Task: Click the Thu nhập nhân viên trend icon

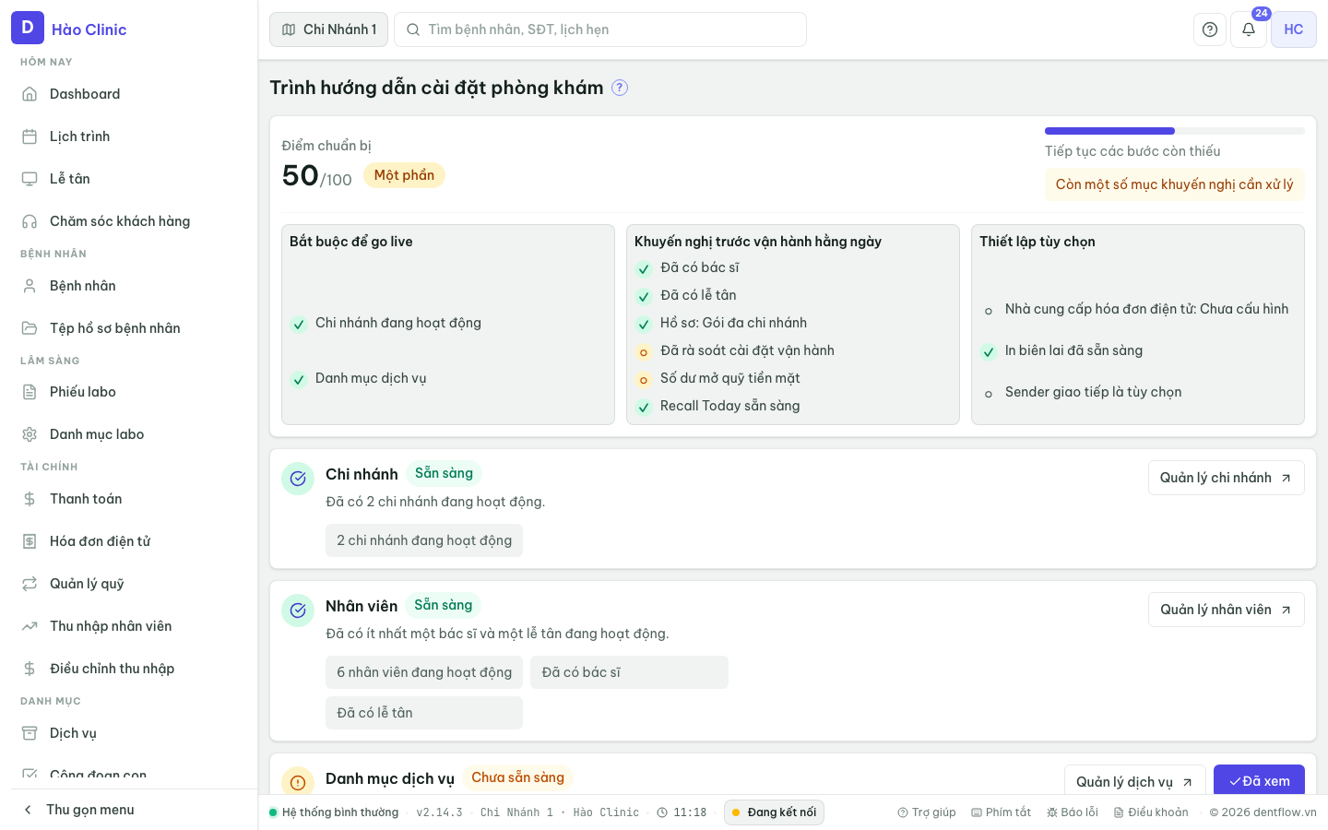Action: [30, 626]
